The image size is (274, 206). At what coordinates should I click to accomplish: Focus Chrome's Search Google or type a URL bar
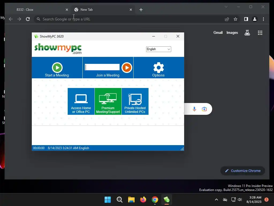pyautogui.click(x=129, y=19)
